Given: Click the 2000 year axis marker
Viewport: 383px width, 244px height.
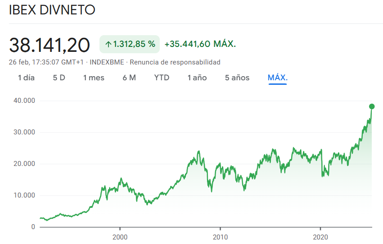Looking at the screenshot, I should click(x=120, y=237).
